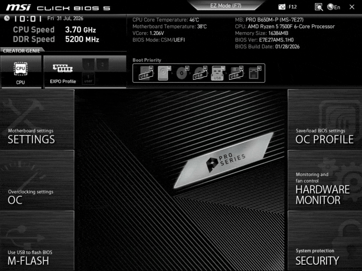Open the OC overclocking settings menu
Screen dimensions: 362x271
click(x=37, y=180)
